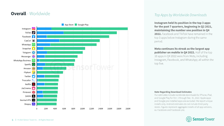Click the WhatsApp Business label
This screenshot has height=126, width=224.
pos(22,60)
